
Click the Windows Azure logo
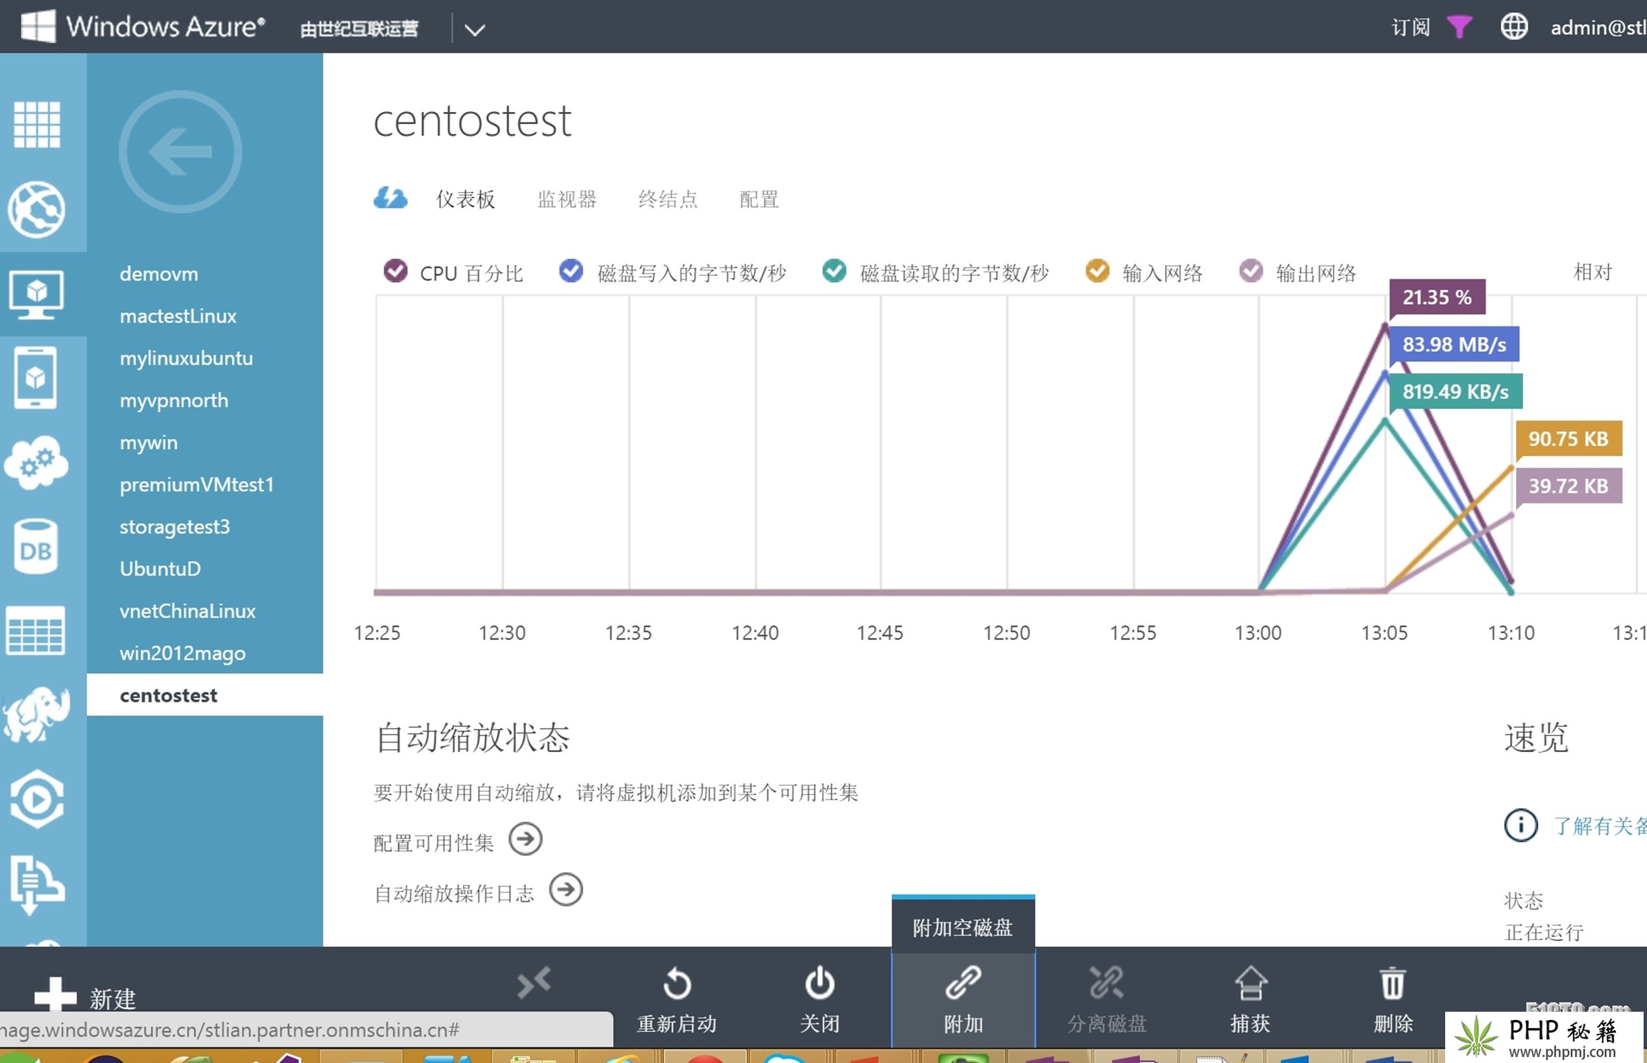142,26
